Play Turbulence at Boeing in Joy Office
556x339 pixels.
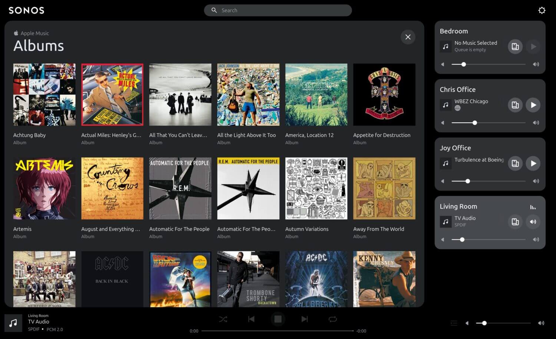point(533,163)
